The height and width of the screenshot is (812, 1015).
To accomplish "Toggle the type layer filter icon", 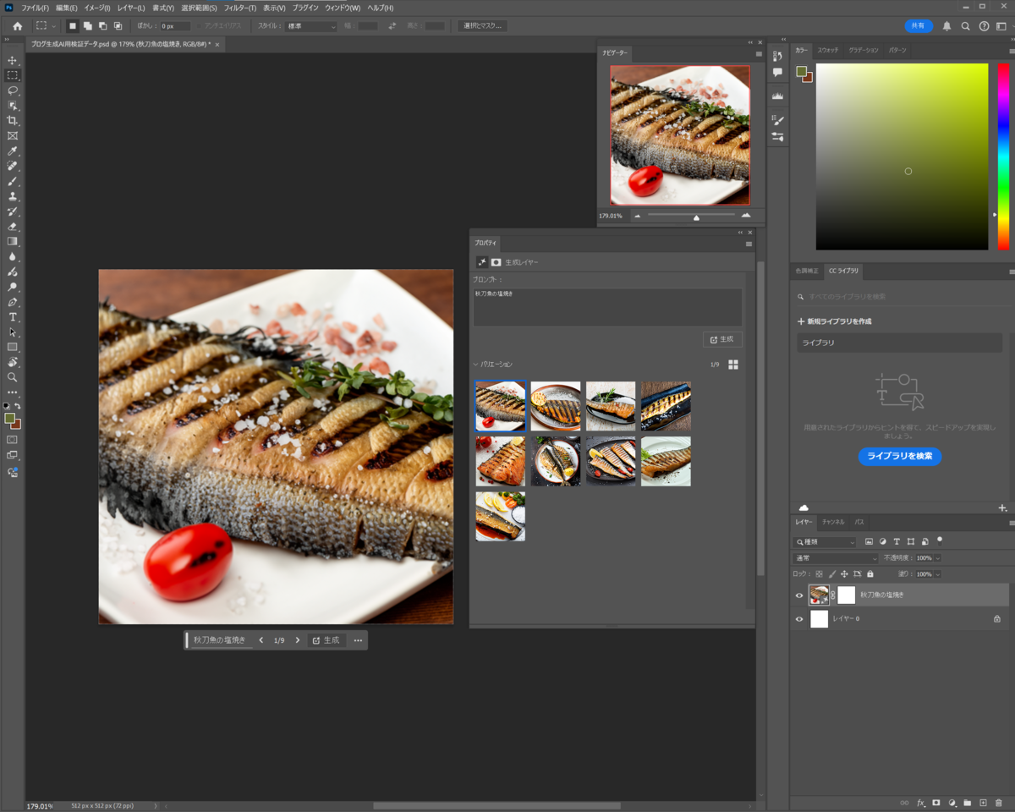I will (x=897, y=541).
